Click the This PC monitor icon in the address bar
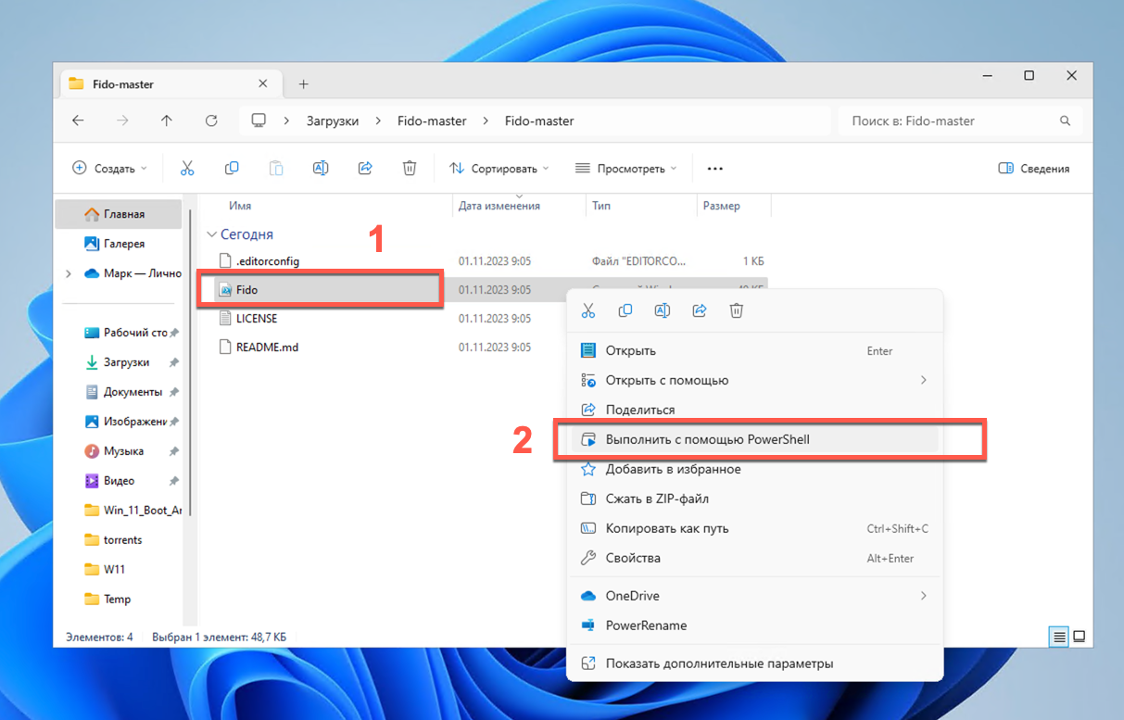The height and width of the screenshot is (720, 1124). (259, 120)
